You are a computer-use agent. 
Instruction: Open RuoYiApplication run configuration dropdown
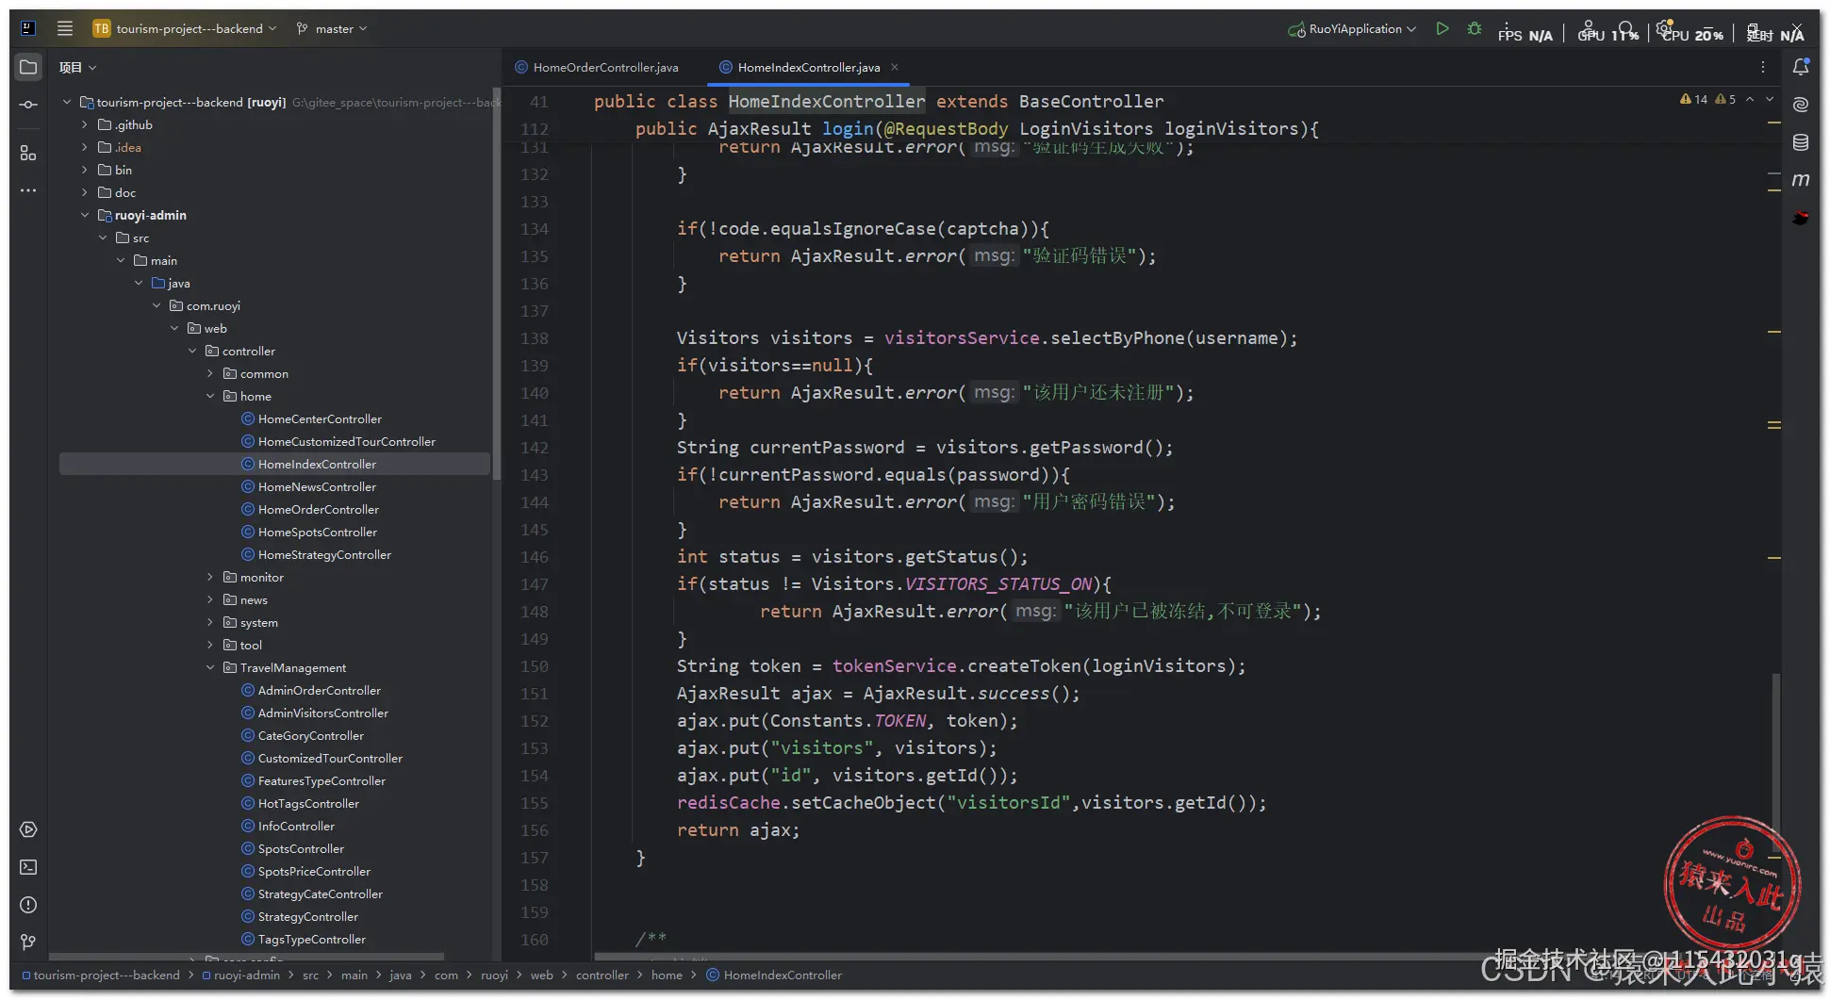point(1352,28)
